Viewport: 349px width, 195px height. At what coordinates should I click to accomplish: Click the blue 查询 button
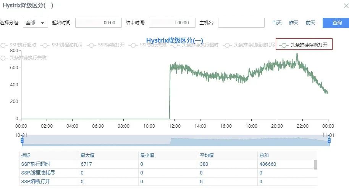tap(336, 23)
